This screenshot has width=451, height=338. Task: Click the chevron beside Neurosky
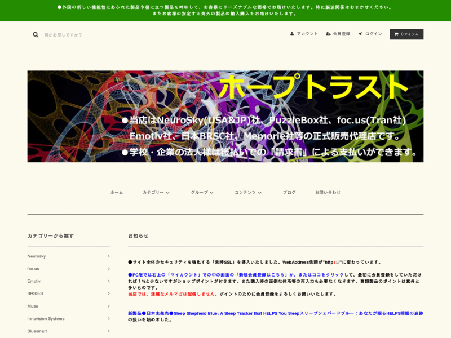click(x=109, y=256)
